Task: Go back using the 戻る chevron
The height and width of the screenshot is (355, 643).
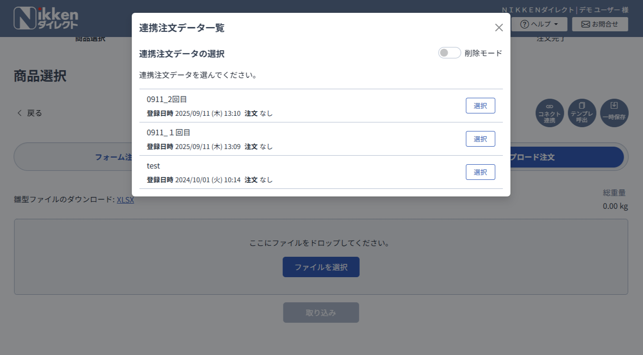Action: coord(29,113)
